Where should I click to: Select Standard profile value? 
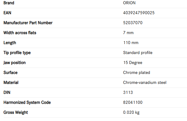(x=138, y=53)
